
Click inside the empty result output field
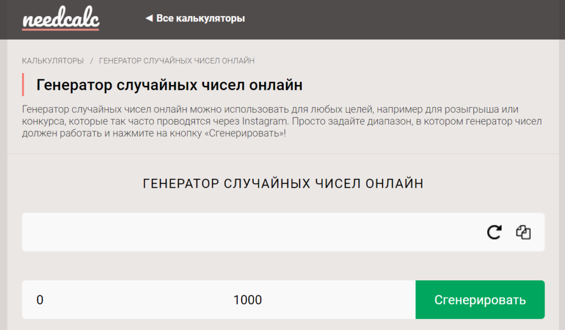(248, 232)
